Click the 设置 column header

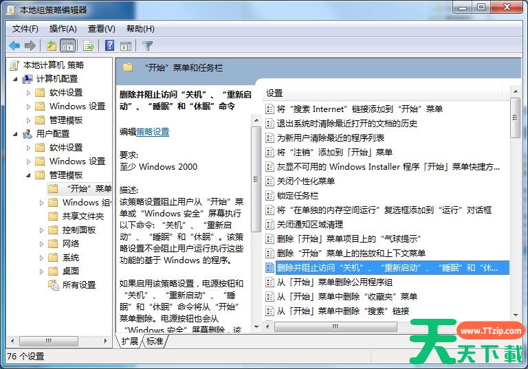(x=275, y=93)
